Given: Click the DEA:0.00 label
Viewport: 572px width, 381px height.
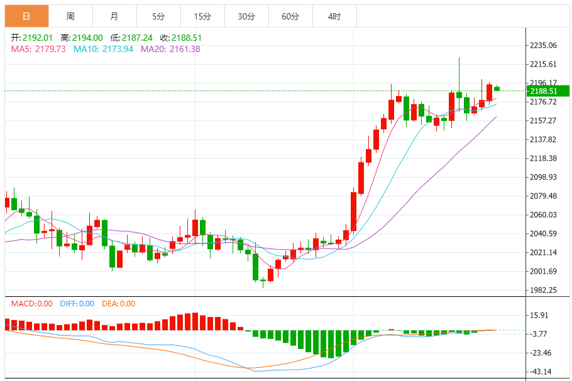Looking at the screenshot, I should [x=118, y=304].
